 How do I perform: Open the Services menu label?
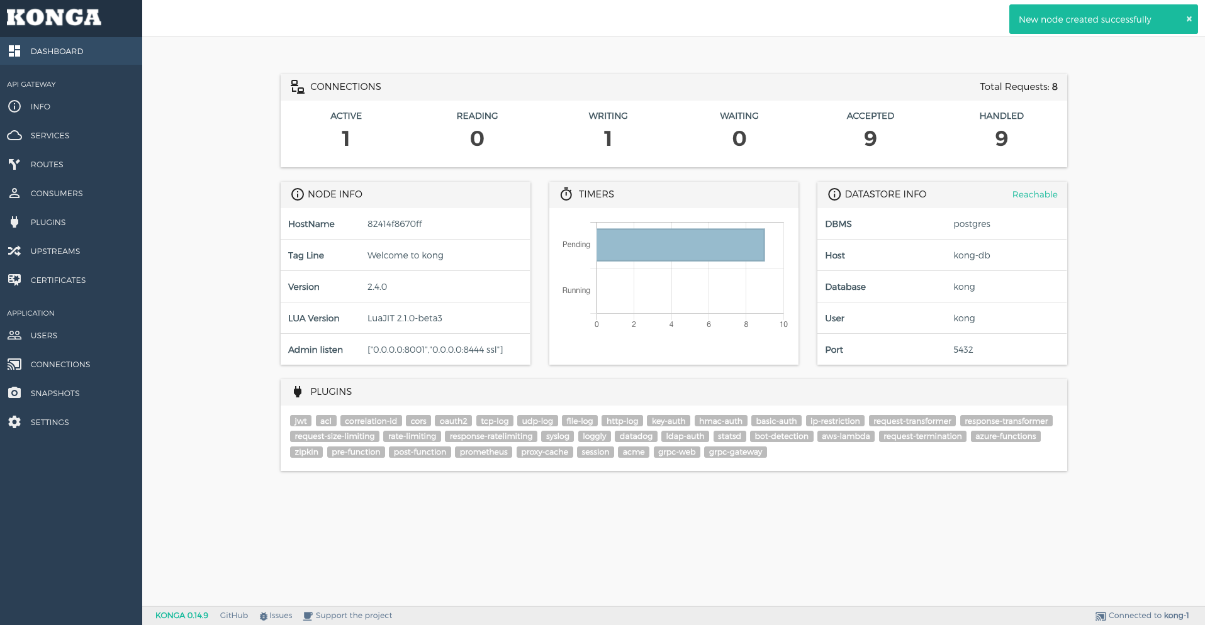pos(50,135)
